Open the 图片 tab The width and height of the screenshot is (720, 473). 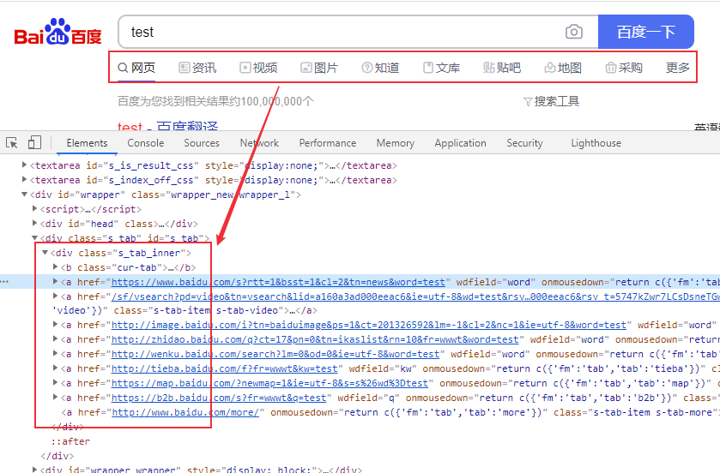(319, 68)
